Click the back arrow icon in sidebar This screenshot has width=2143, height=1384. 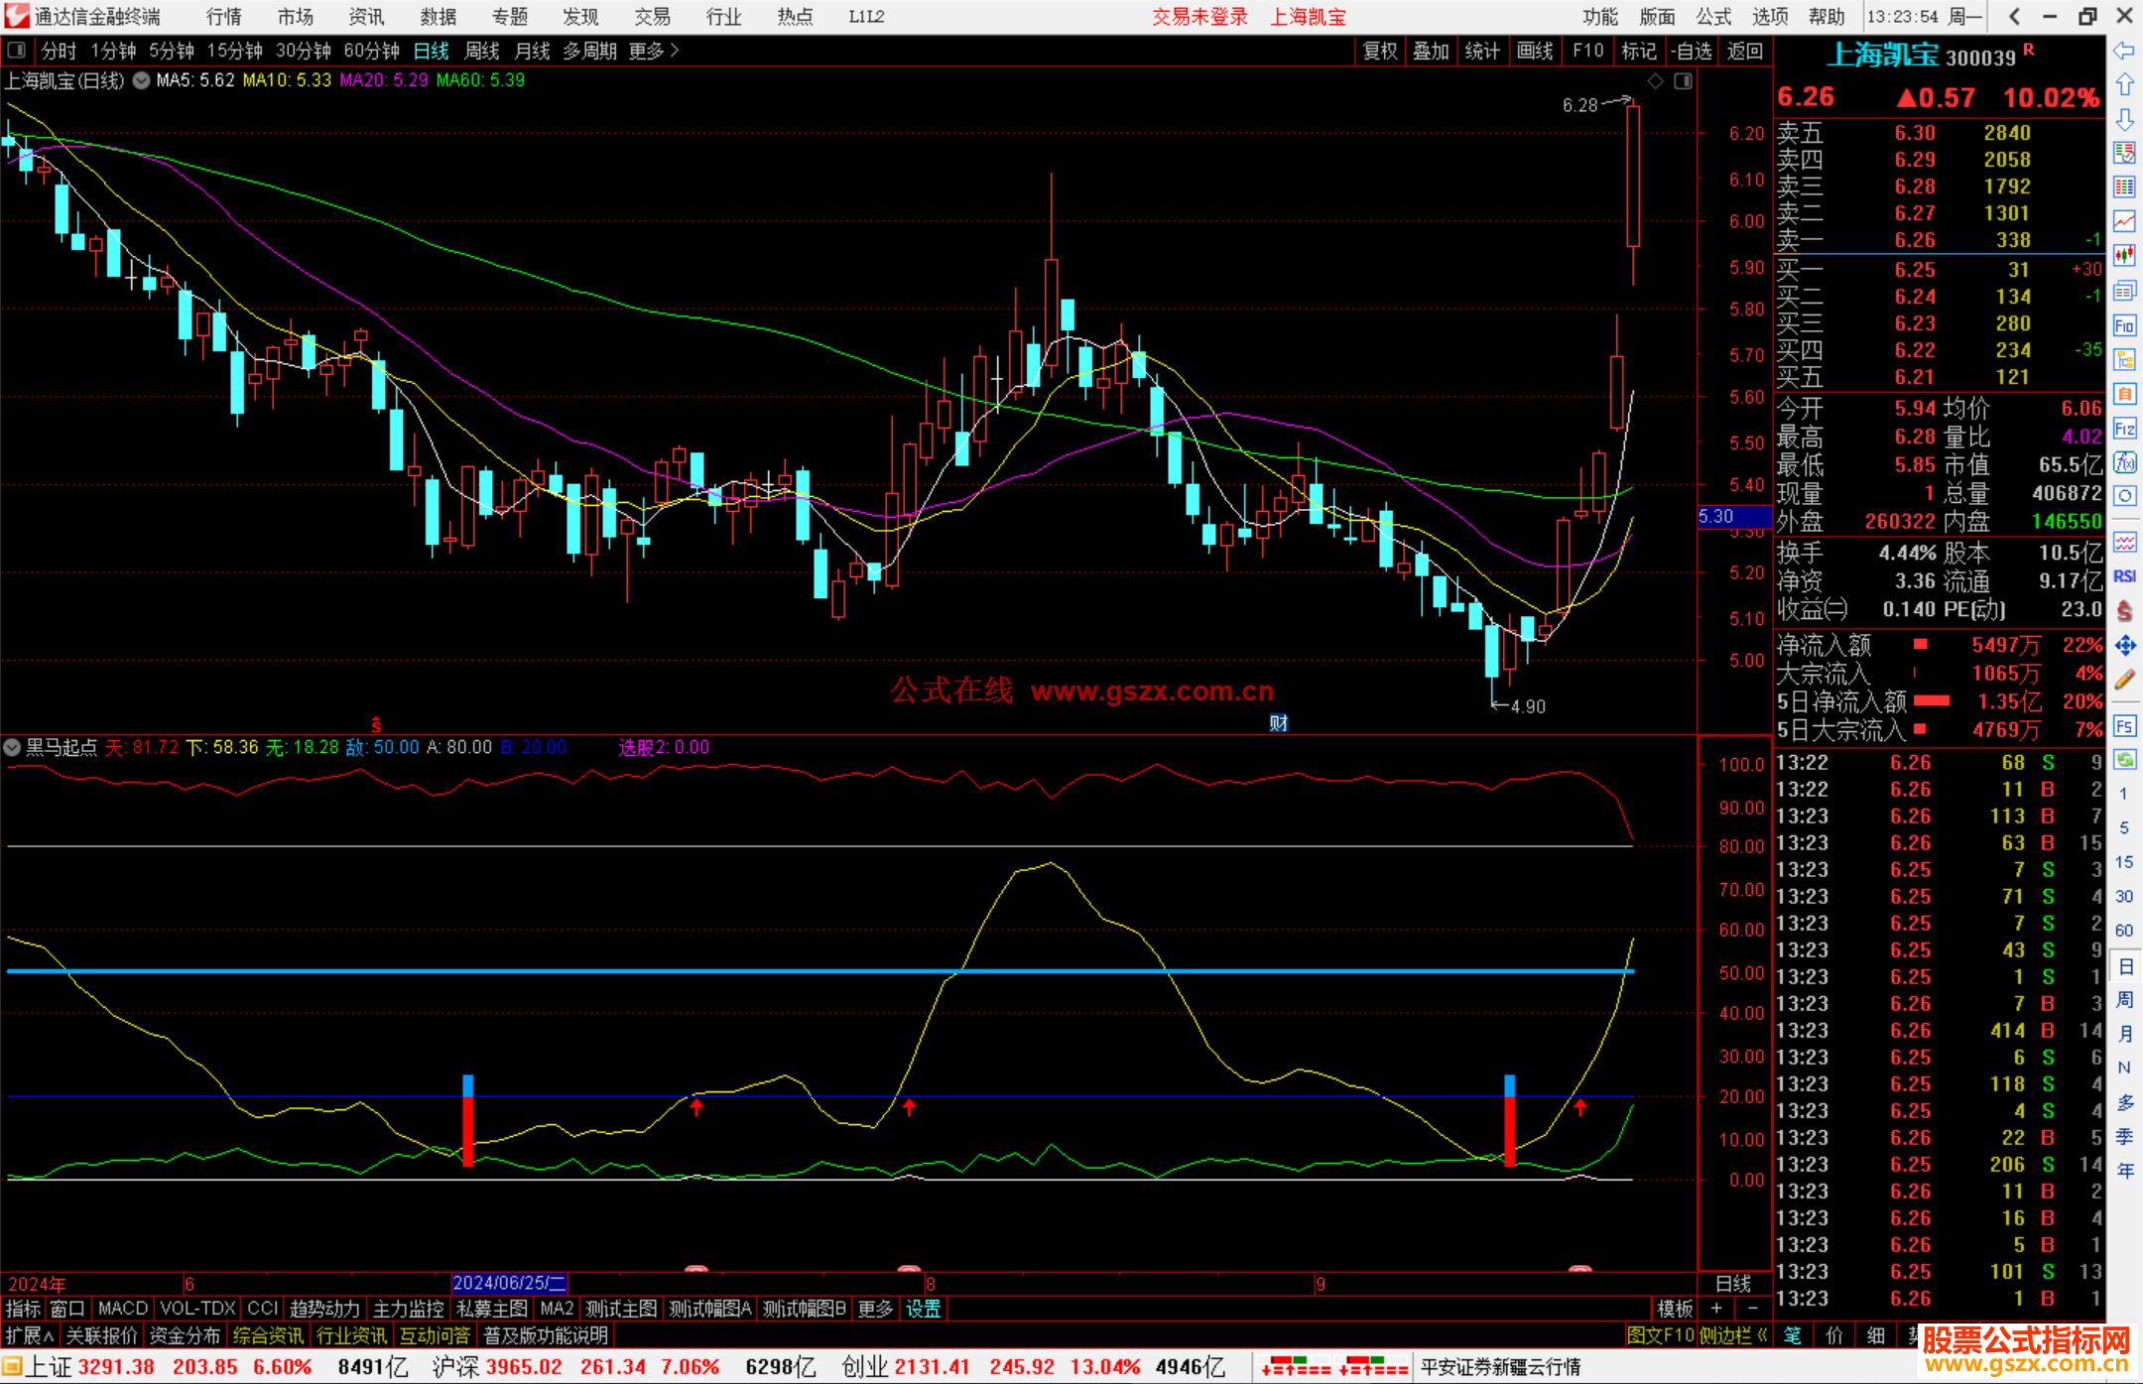2124,51
